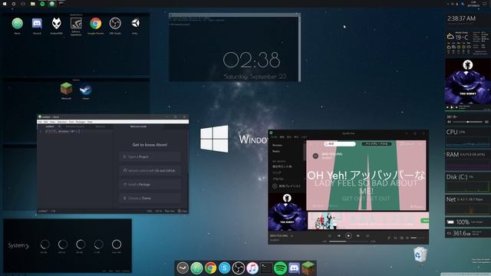
Task: Open the Windows Start menu
Action: pos(5,4)
